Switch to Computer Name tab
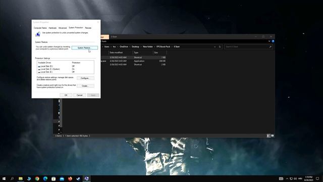This screenshot has height=182, width=323. point(40,28)
